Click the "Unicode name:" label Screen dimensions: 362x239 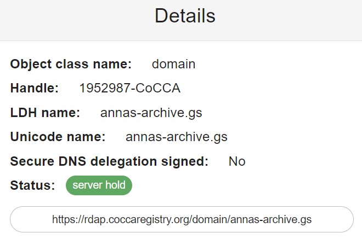point(58,137)
